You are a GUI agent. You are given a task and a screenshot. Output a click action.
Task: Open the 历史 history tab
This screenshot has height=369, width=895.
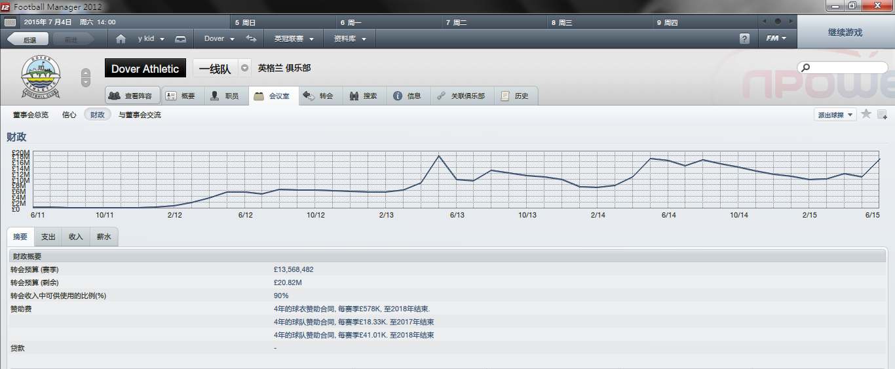coord(515,96)
